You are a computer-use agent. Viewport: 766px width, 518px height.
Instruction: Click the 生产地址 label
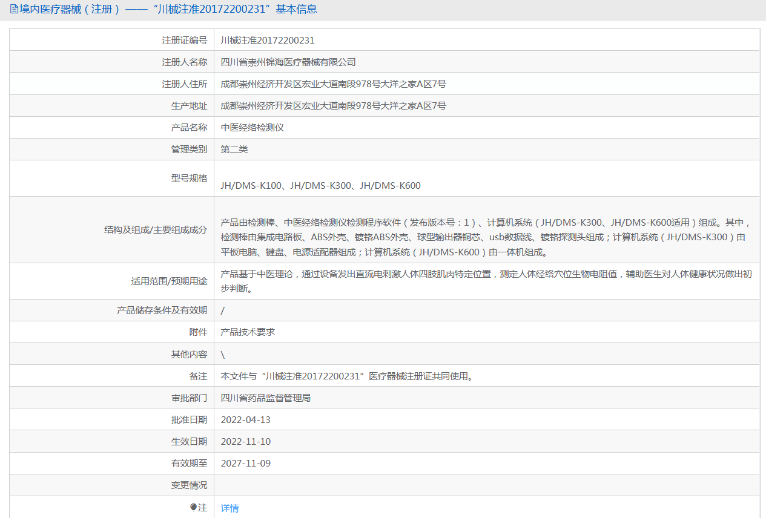pos(189,105)
